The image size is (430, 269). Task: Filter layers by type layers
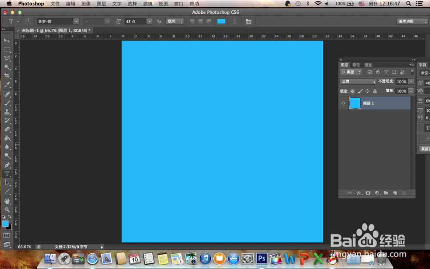coord(386,72)
